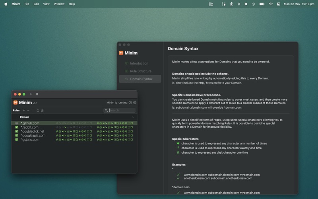Click the Domain column header
This screenshot has height=199, width=318.
click(x=24, y=117)
